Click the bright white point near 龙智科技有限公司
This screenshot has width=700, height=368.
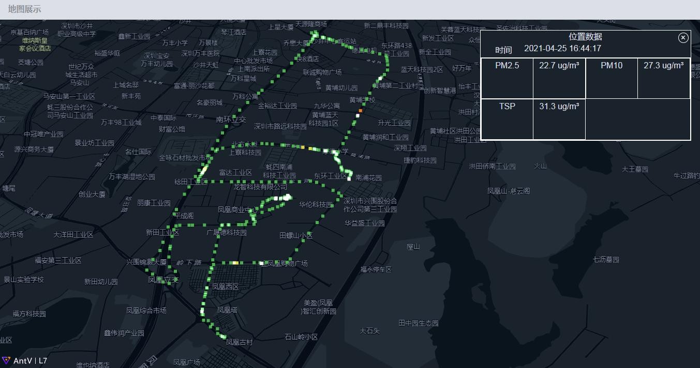[286, 197]
